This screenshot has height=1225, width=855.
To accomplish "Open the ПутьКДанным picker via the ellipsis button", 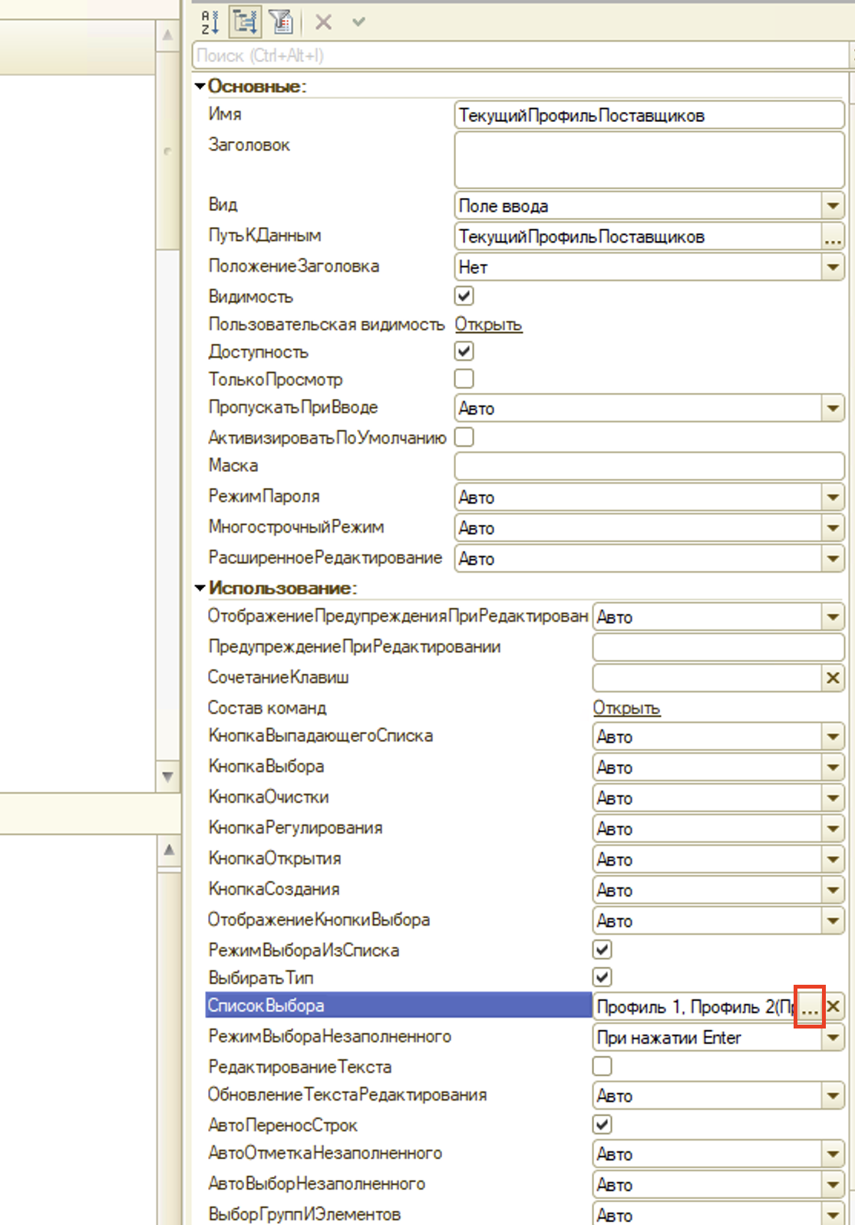I will [833, 237].
